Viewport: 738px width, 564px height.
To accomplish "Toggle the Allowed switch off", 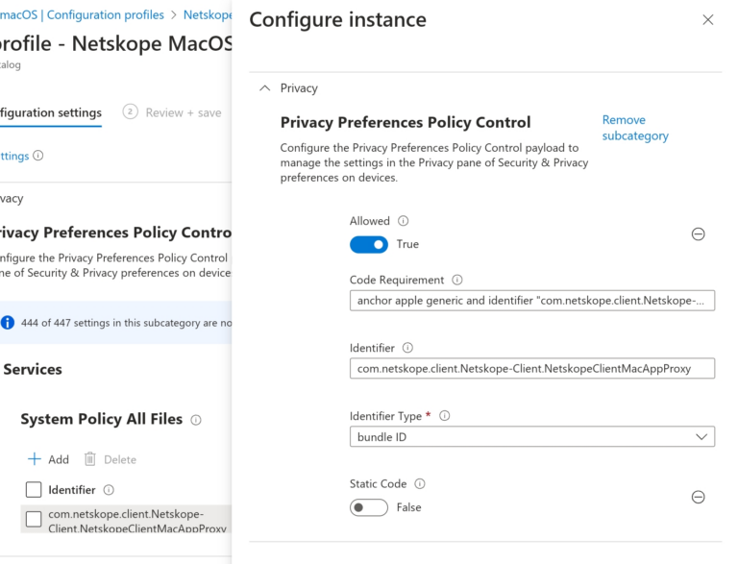I will pos(369,245).
